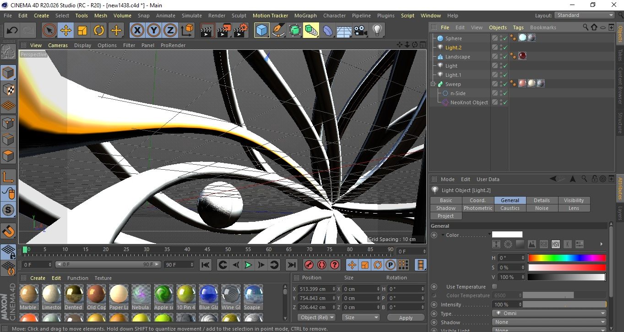Screen dimensions: 624x332
Task: Toggle the Landscape object enabled checkmark
Action: click(505, 57)
